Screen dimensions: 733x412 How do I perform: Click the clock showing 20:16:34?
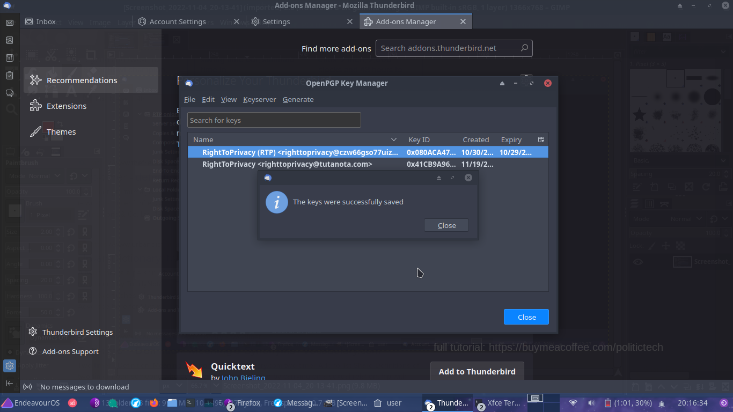point(692,403)
